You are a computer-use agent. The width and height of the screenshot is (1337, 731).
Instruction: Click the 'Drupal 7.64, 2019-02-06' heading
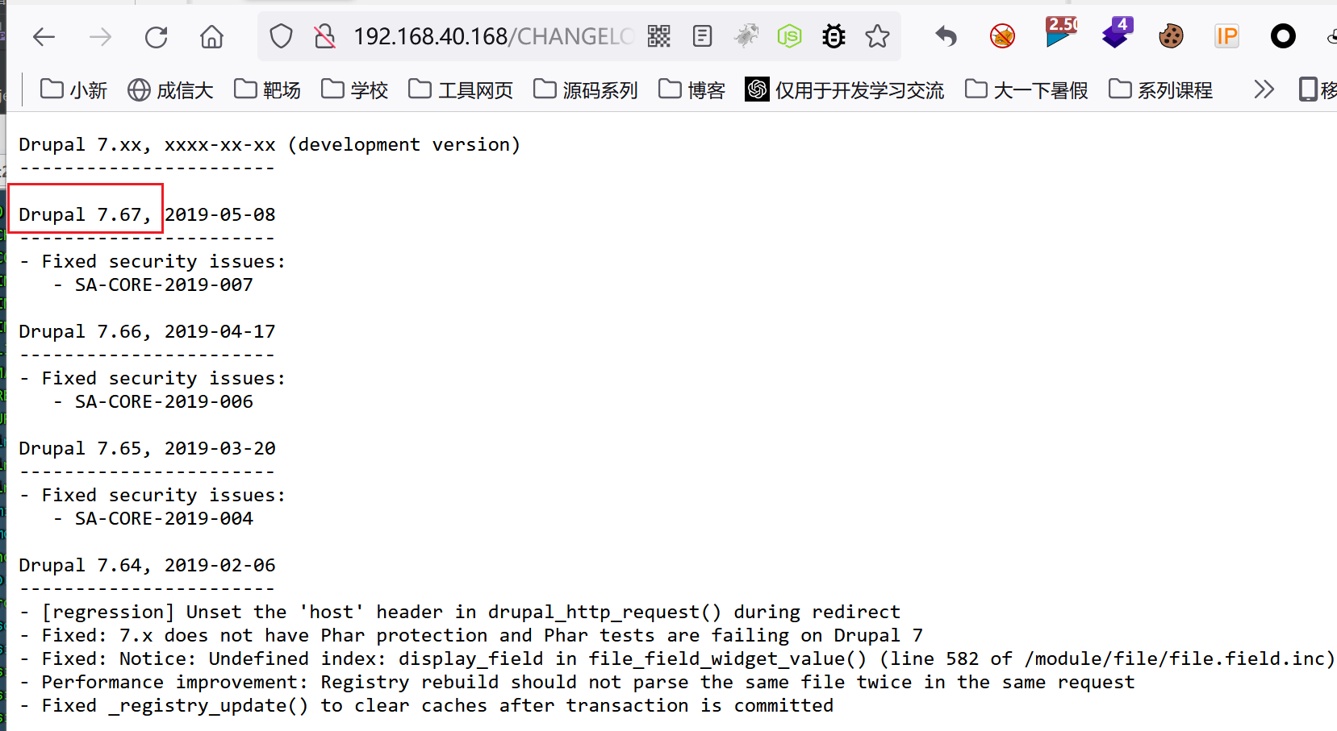coord(147,565)
